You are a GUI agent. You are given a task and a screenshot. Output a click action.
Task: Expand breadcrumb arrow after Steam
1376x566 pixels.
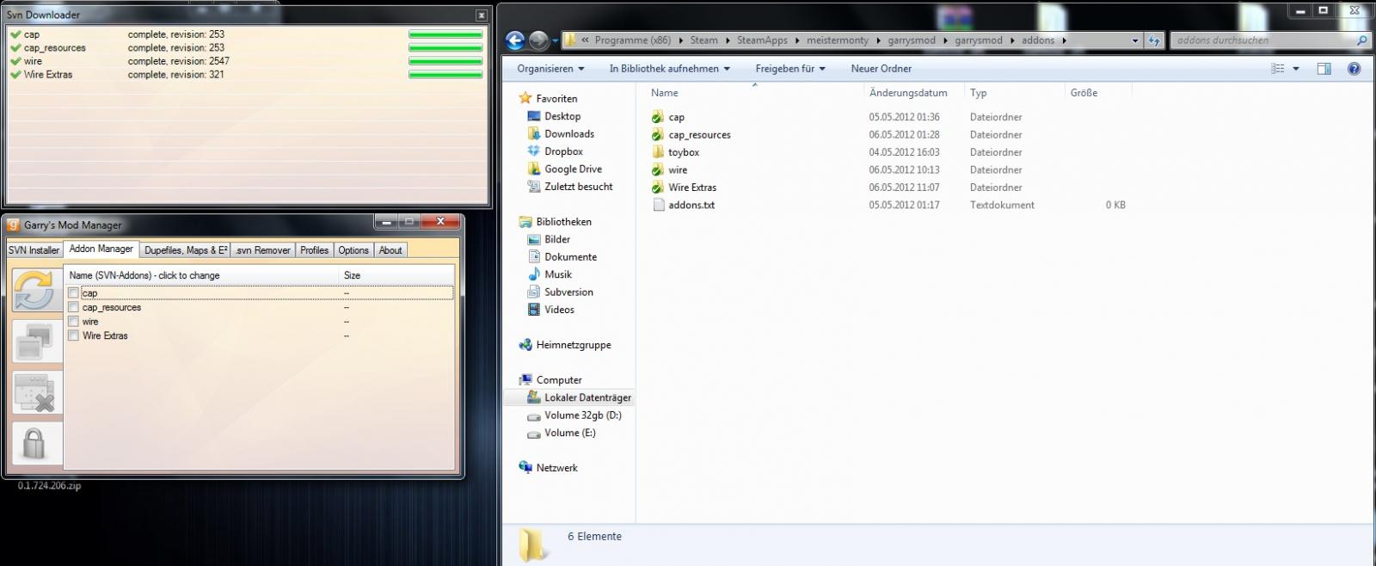pos(728,40)
